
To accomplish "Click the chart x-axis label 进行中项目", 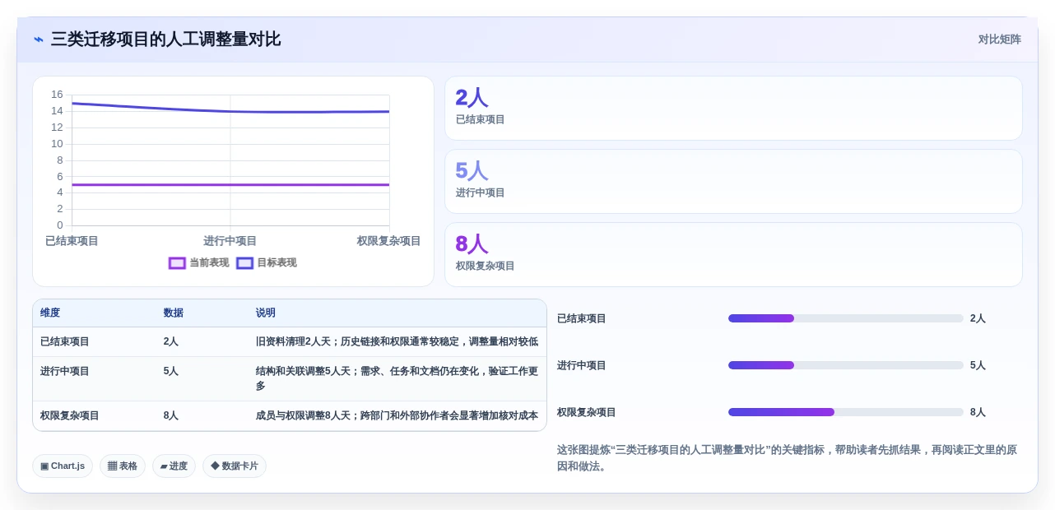I will click(230, 241).
